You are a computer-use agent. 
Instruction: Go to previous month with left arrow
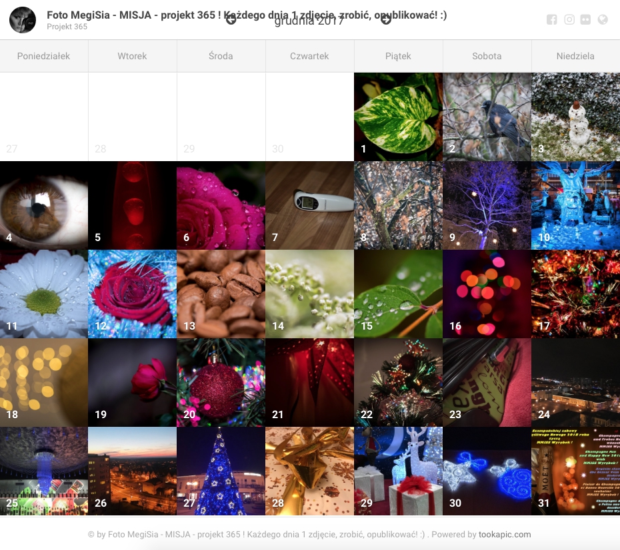231,20
